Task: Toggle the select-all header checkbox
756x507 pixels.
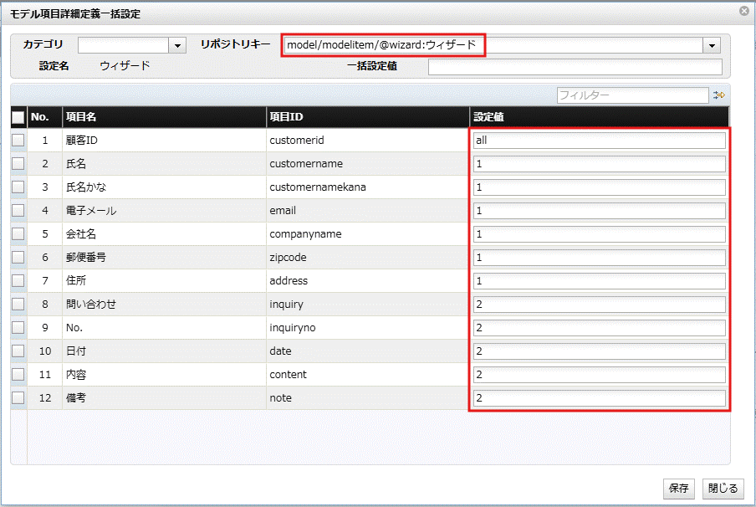Action: click(18, 117)
